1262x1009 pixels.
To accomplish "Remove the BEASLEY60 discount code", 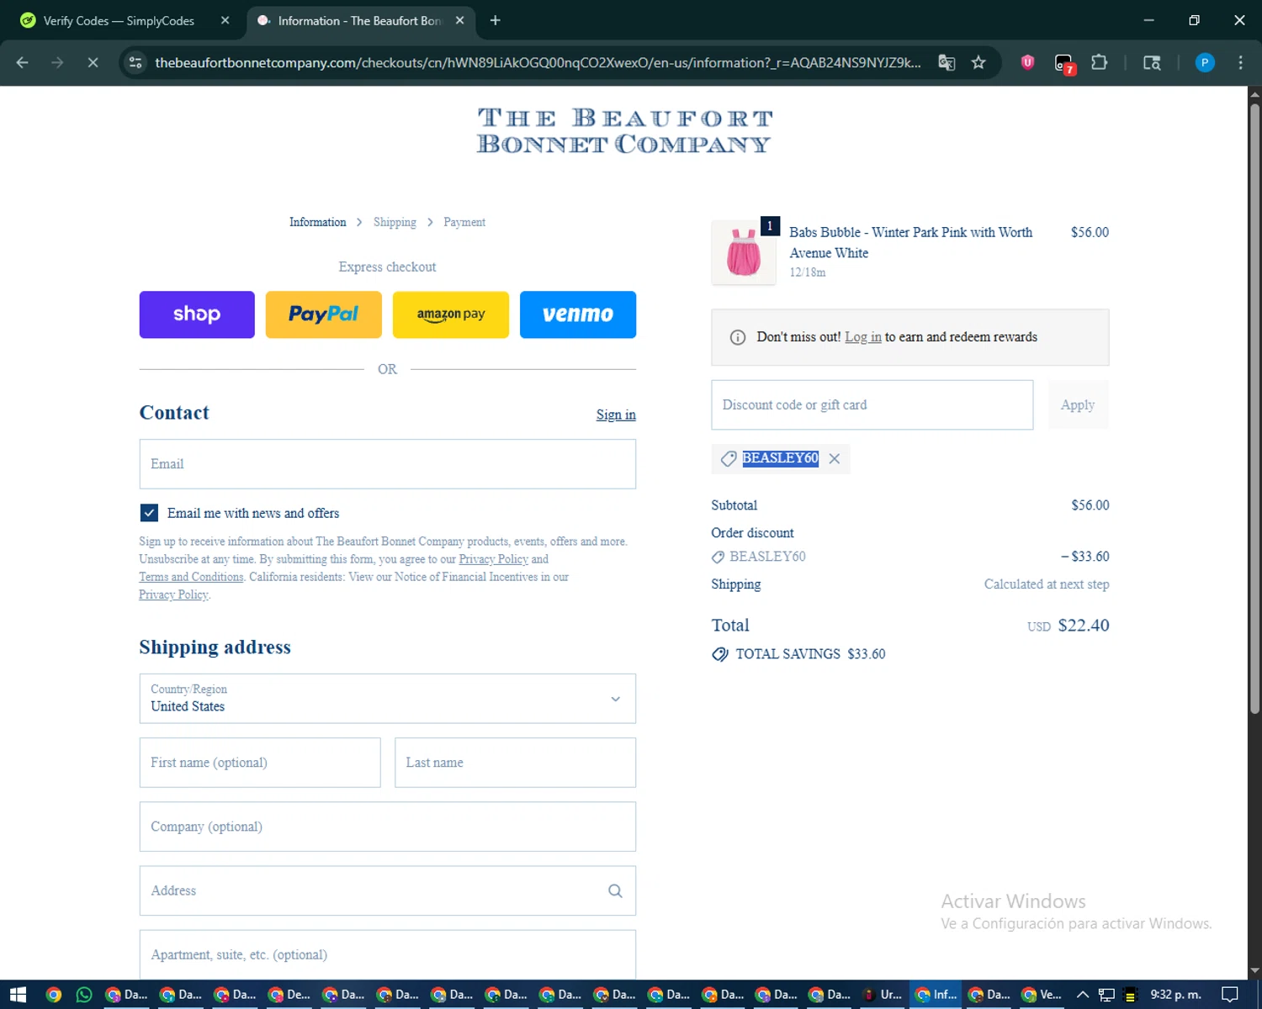I will pos(834,458).
